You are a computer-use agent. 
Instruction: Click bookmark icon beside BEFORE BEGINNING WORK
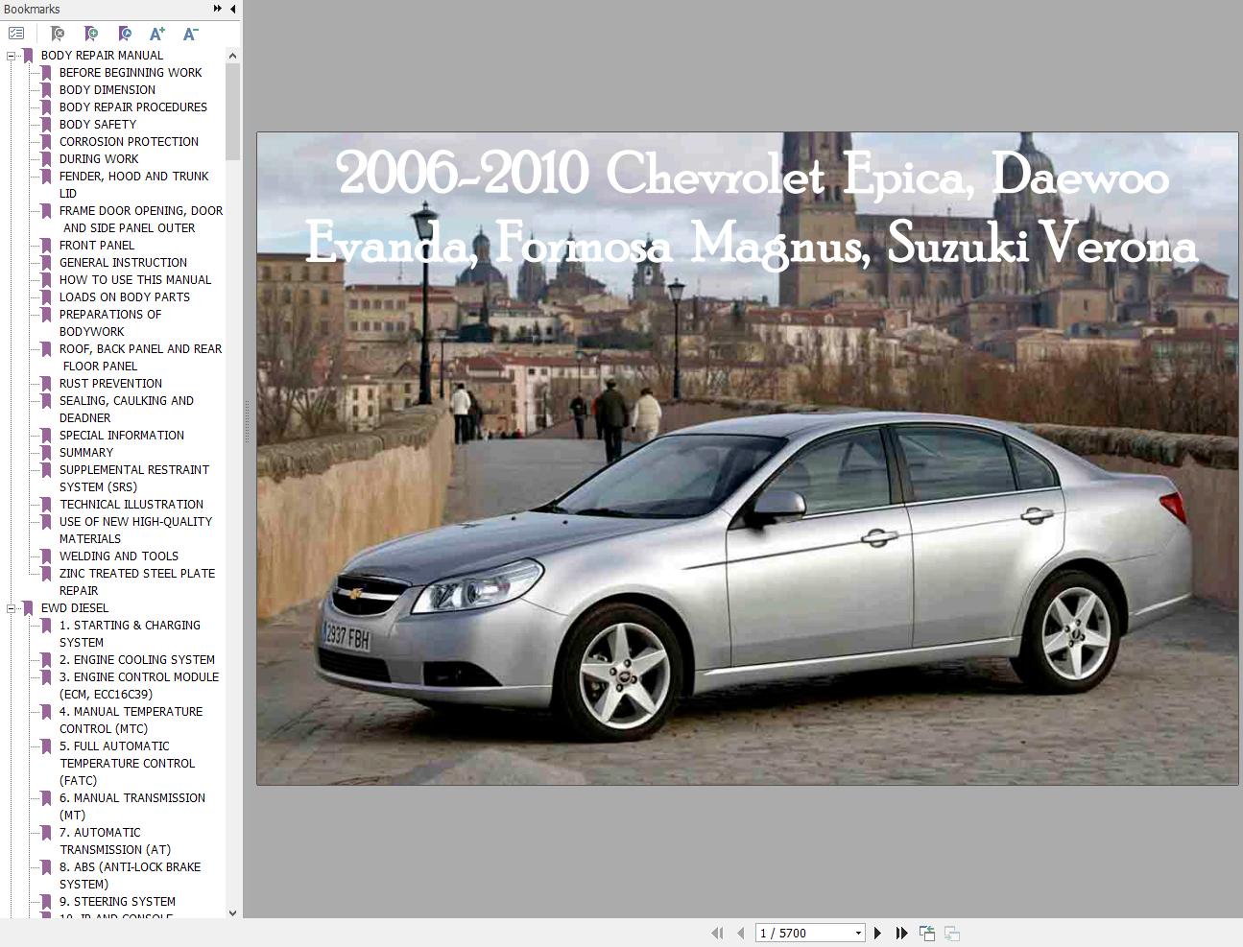tap(45, 73)
